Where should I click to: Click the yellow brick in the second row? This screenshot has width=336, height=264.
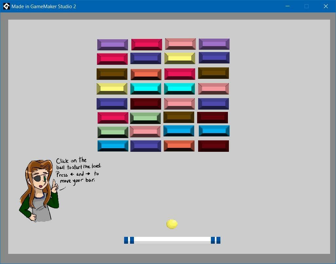tap(180, 58)
